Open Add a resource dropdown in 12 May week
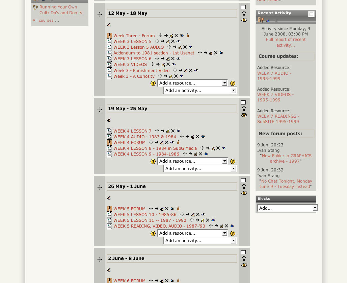 192,83
